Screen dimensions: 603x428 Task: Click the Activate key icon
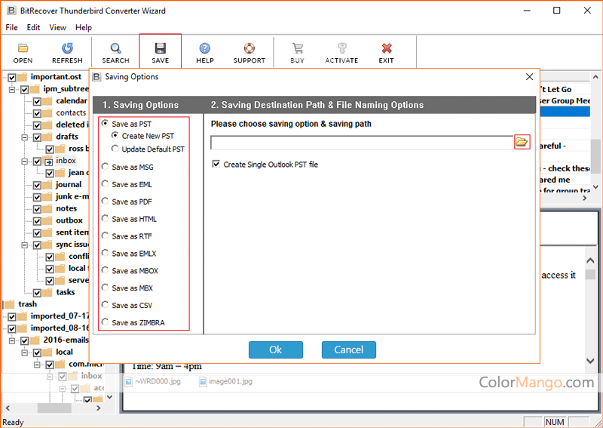click(x=341, y=48)
